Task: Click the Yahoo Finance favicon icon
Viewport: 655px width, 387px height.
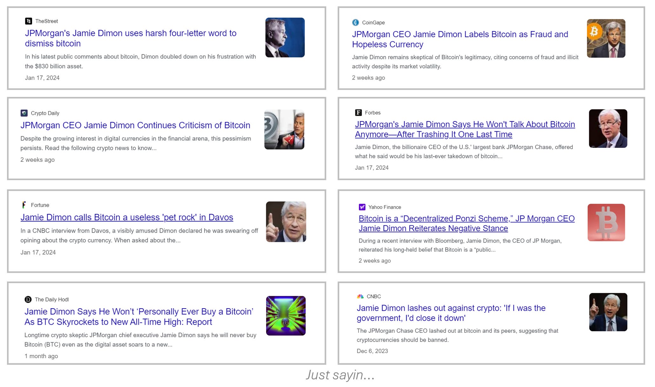Action: (362, 207)
